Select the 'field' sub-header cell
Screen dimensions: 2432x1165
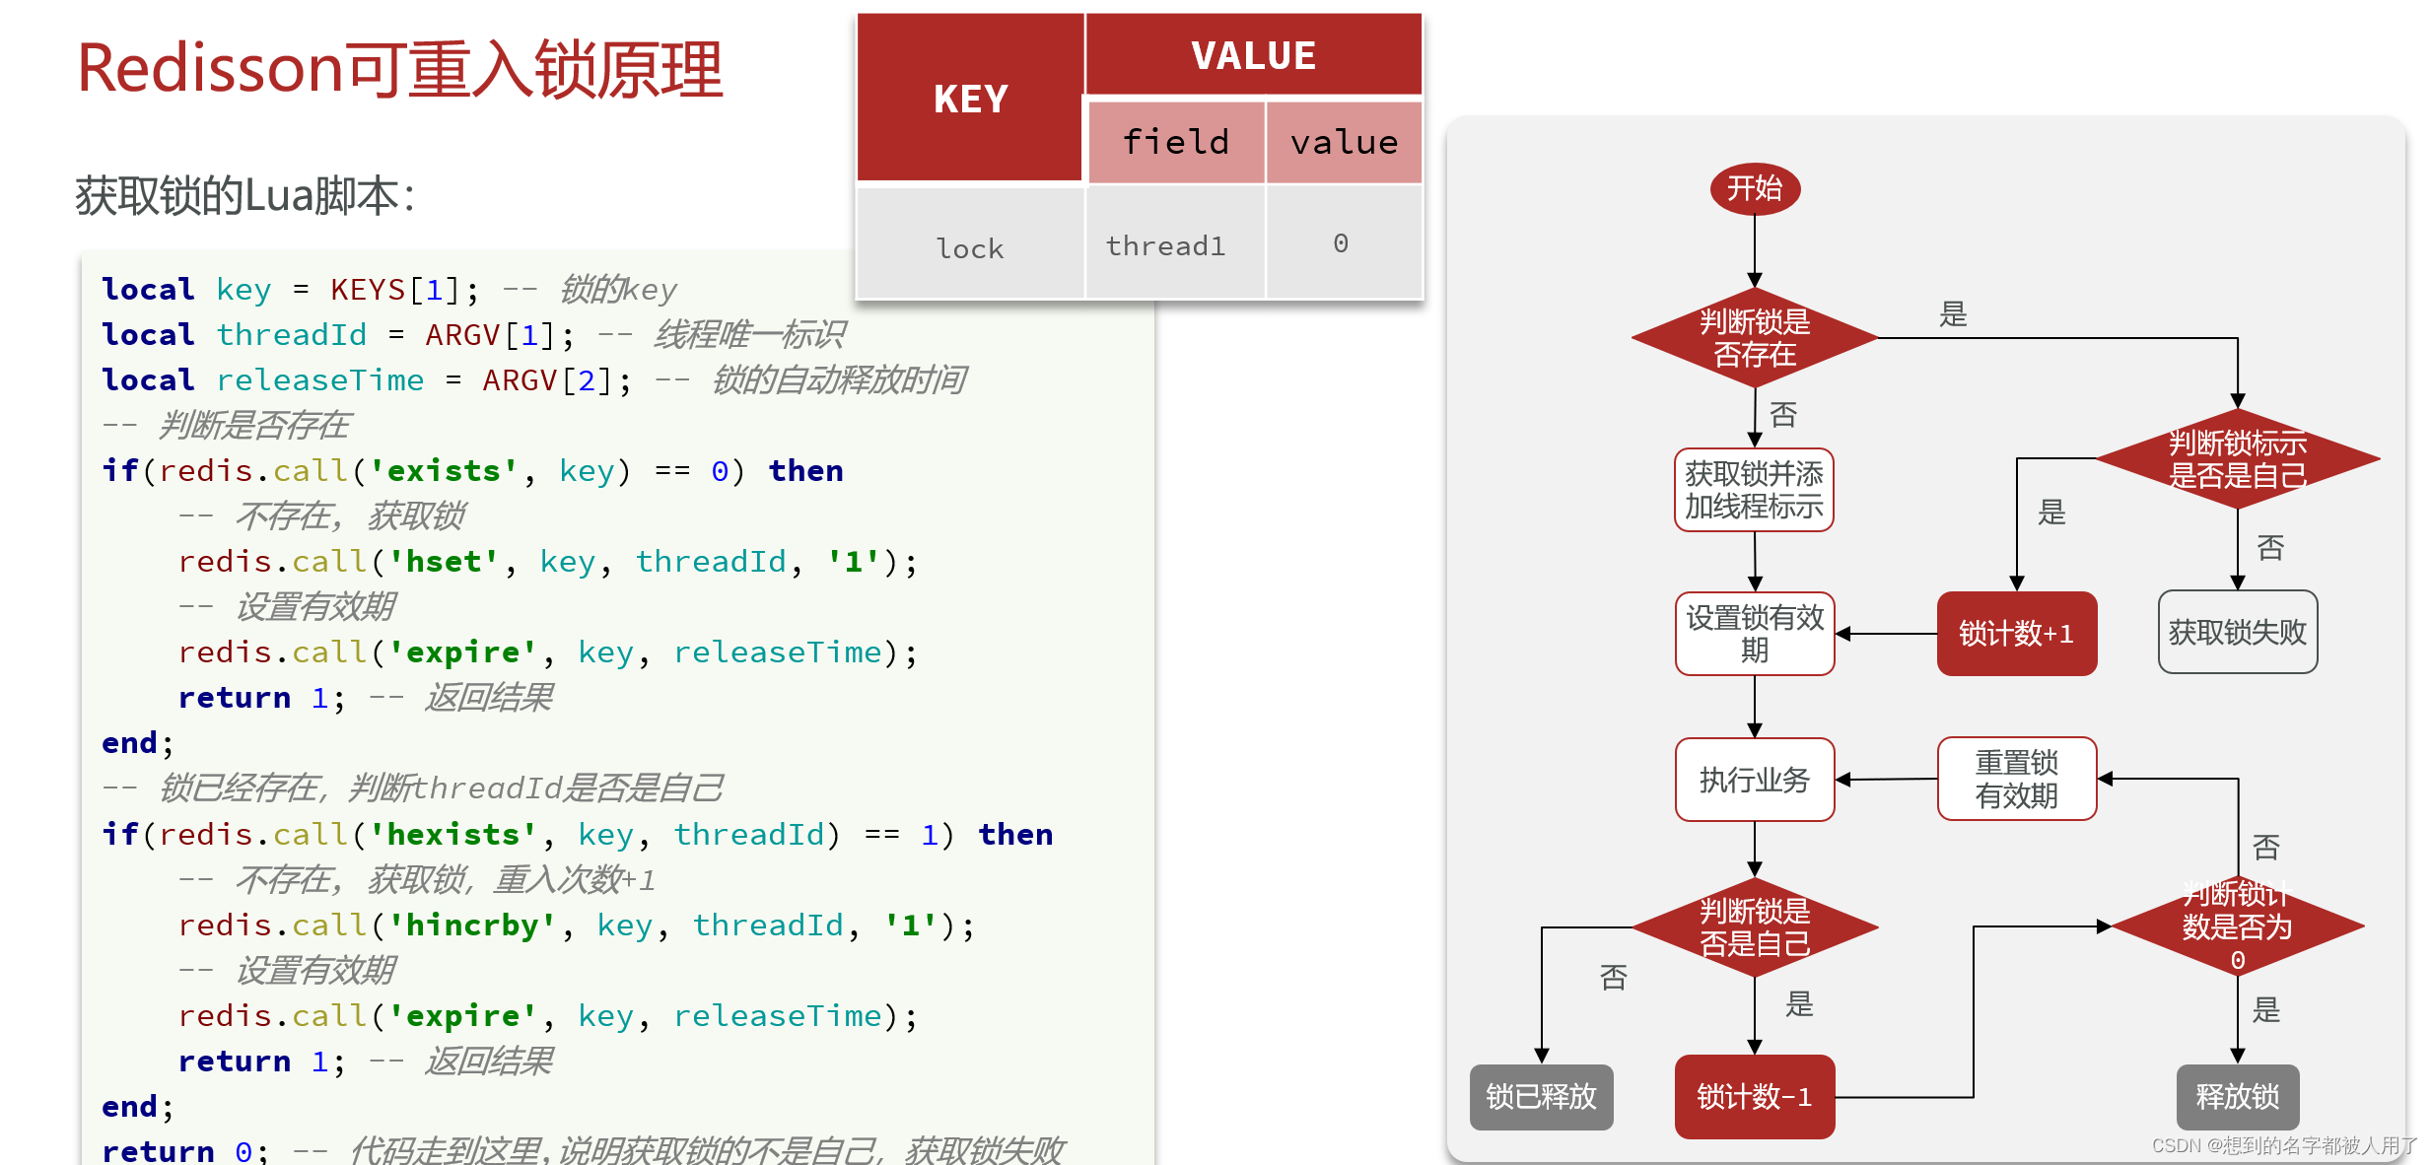1176,142
